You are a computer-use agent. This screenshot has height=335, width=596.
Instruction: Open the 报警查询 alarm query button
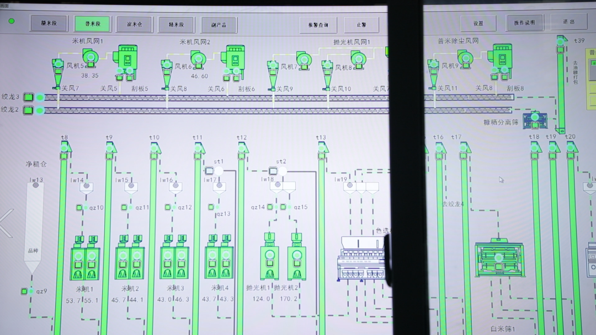tap(318, 25)
